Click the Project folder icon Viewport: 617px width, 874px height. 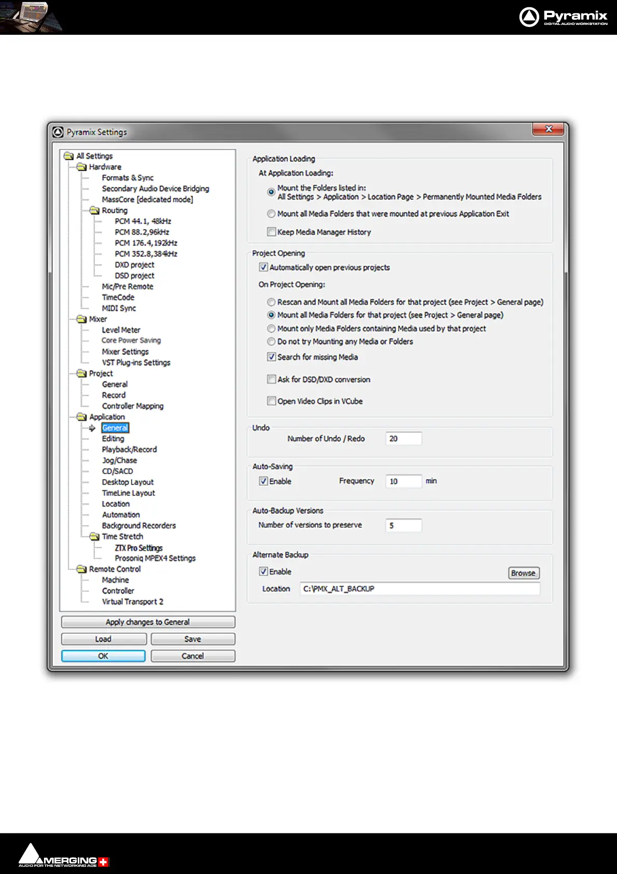[81, 373]
